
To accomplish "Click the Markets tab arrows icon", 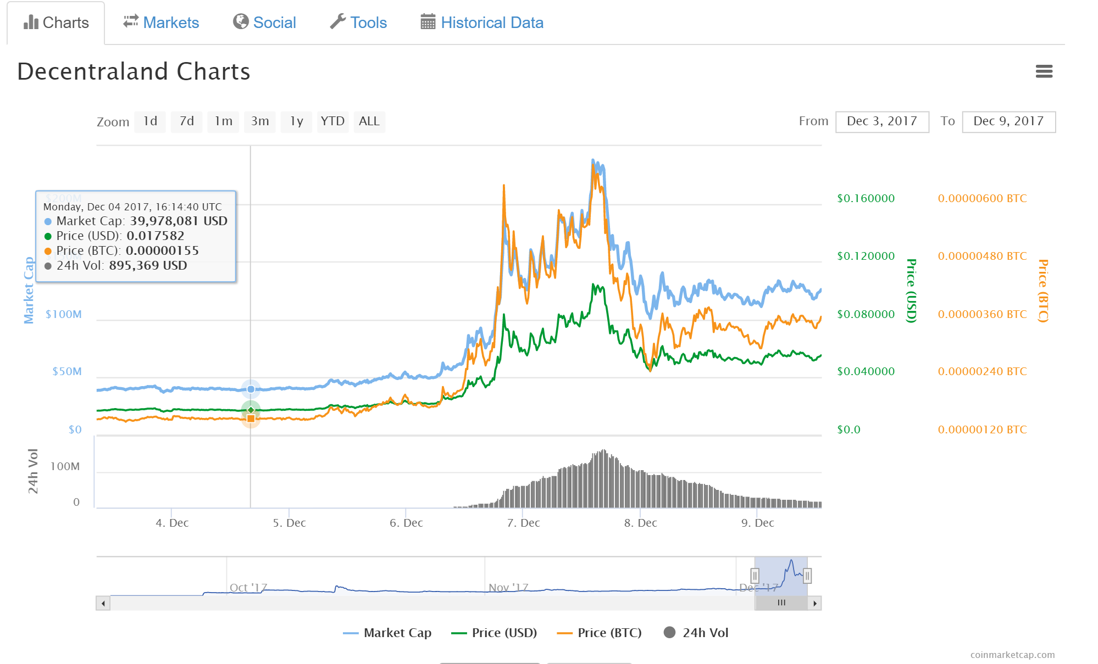I will [131, 21].
